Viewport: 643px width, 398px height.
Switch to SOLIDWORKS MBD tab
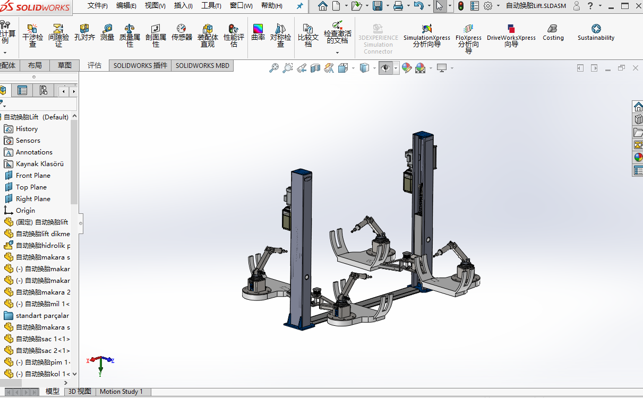(202, 65)
